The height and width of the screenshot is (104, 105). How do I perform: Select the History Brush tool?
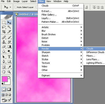[9, 42]
